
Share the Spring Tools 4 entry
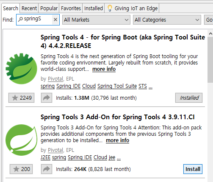[x=47, y=98]
